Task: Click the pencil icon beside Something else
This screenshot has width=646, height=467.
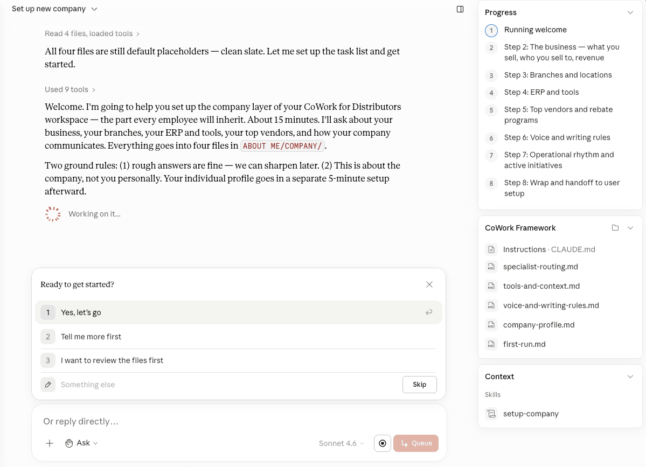Action: [48, 385]
